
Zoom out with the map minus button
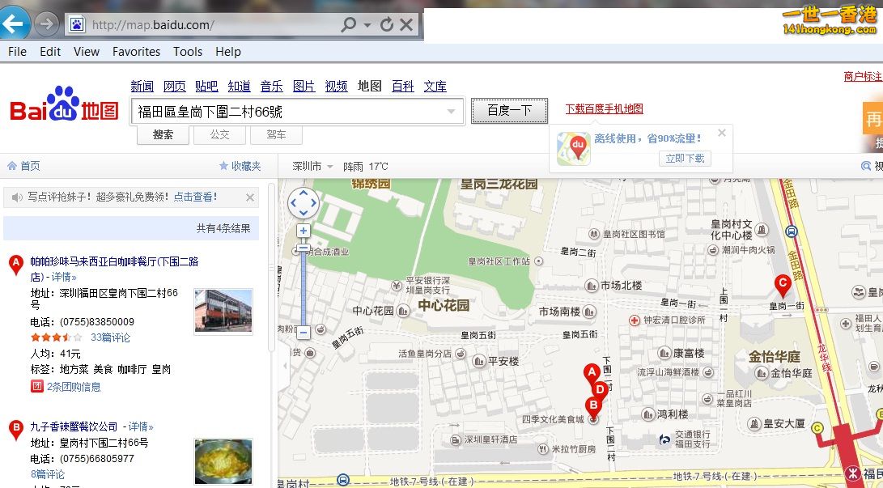point(304,332)
